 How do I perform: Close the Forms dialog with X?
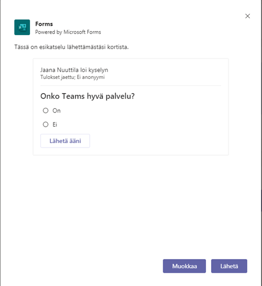248,16
